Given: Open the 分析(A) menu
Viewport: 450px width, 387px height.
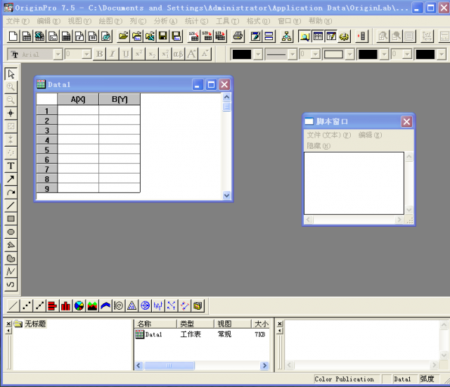Looking at the screenshot, I should (x=165, y=21).
